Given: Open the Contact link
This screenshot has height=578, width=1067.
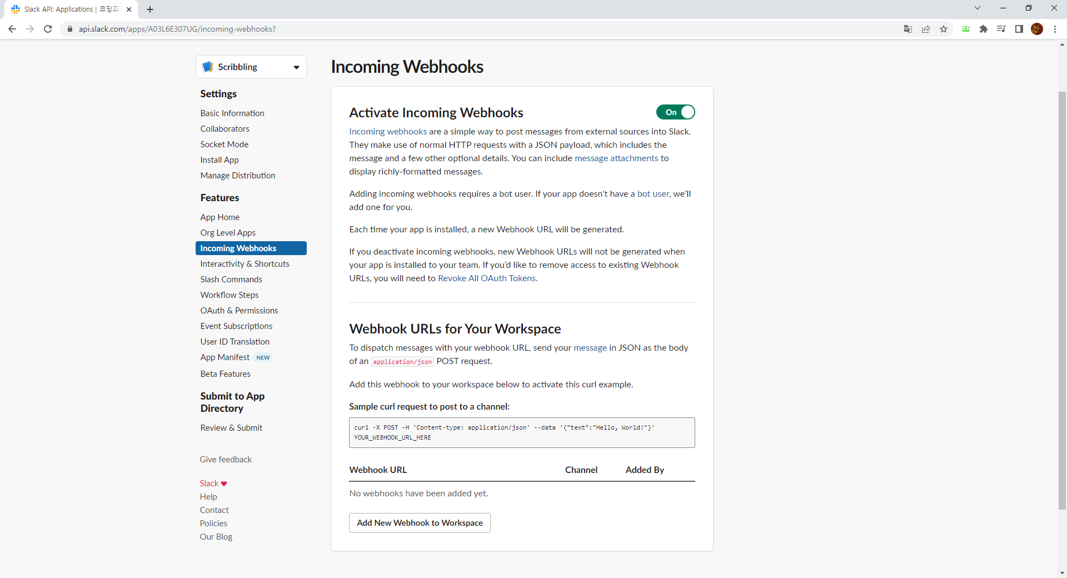Looking at the screenshot, I should pos(214,510).
